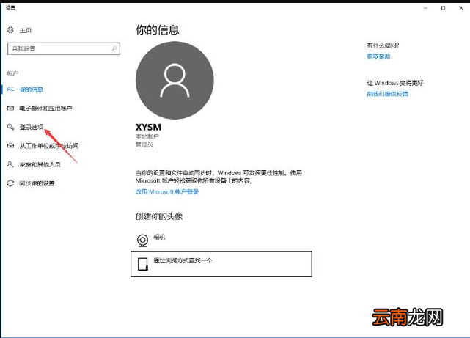This screenshot has width=470, height=338.
Task: Click the 帐户 section label
Action: click(12, 73)
